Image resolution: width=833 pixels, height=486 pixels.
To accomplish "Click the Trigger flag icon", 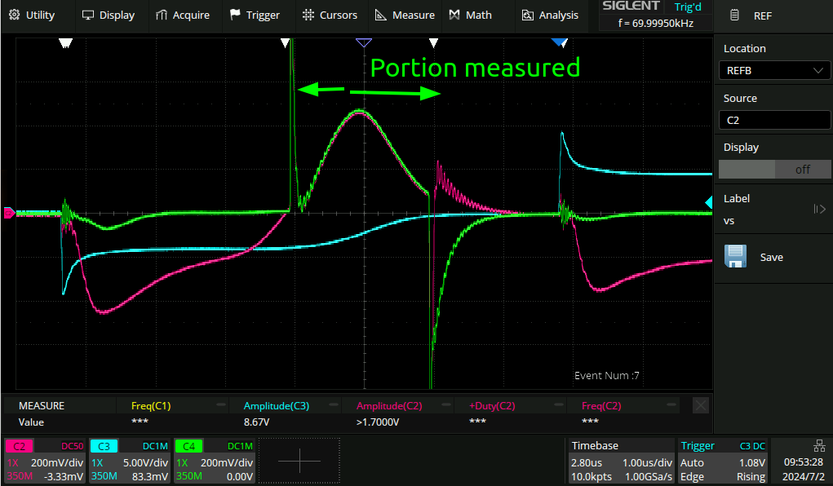I will 236,15.
